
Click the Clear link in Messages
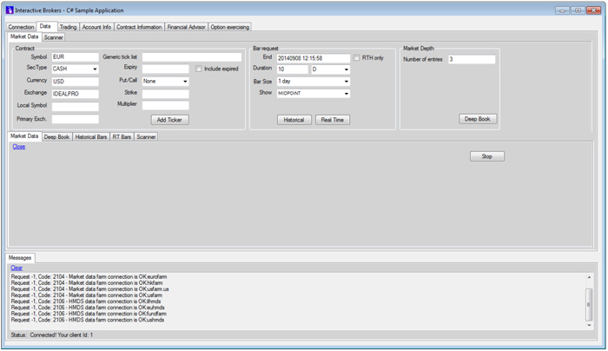point(17,268)
